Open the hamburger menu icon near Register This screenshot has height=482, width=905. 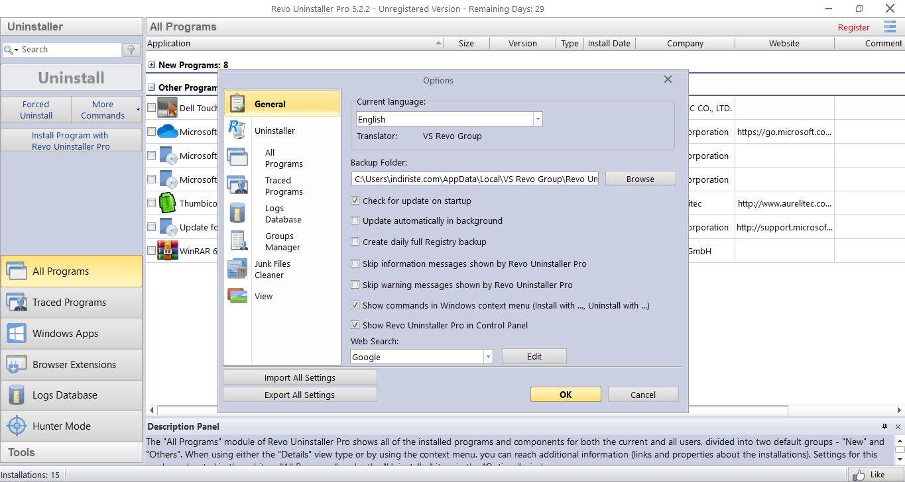tap(890, 26)
